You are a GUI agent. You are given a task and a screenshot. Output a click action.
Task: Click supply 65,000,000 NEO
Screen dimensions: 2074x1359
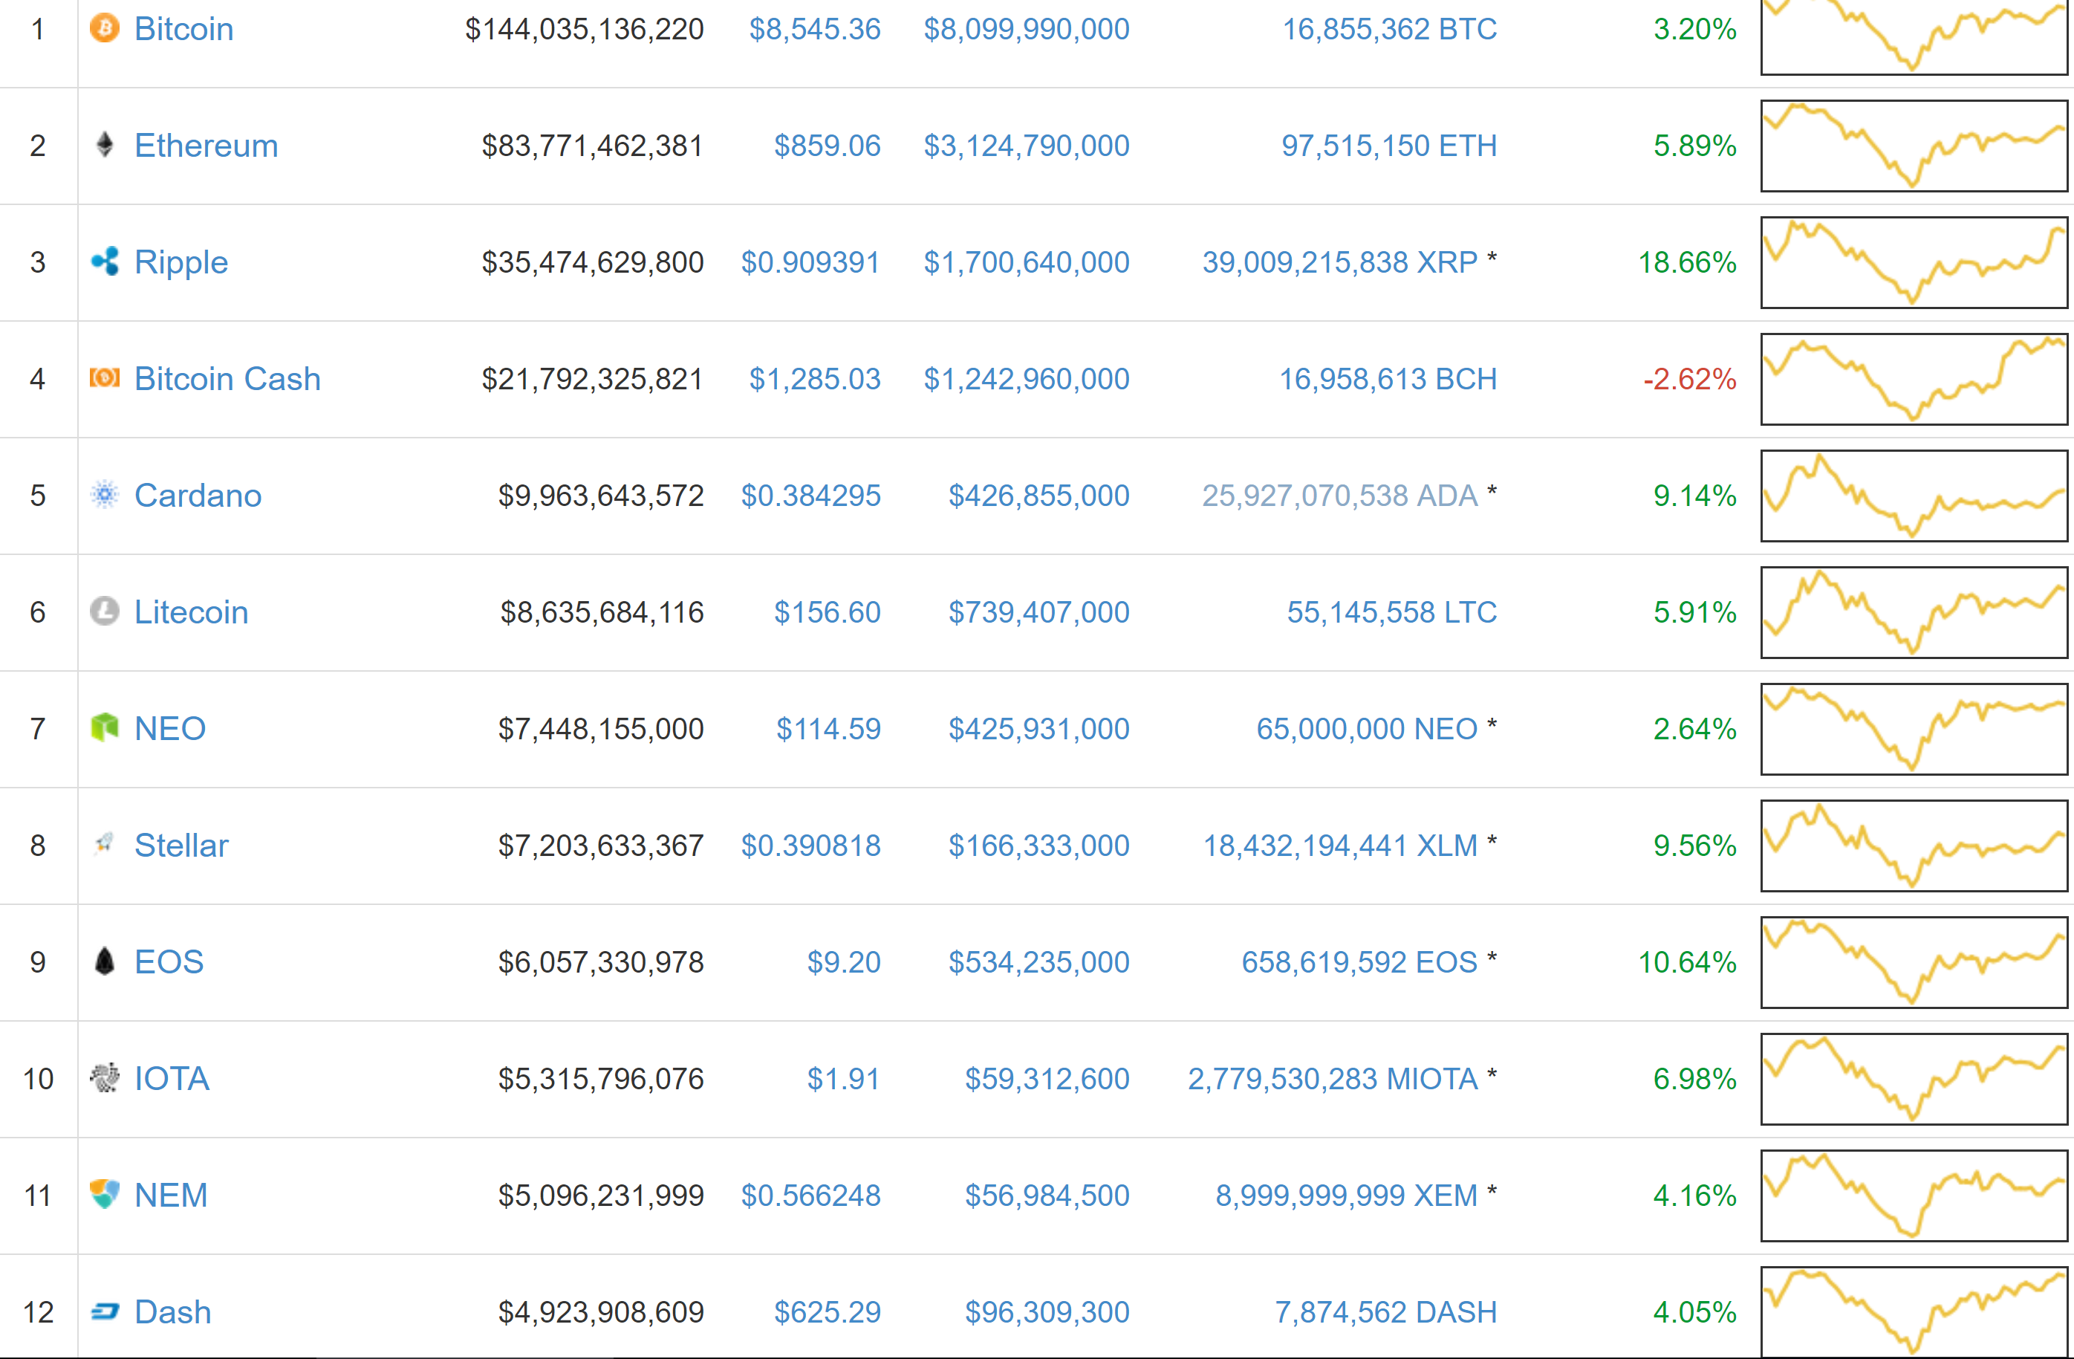click(x=1366, y=729)
